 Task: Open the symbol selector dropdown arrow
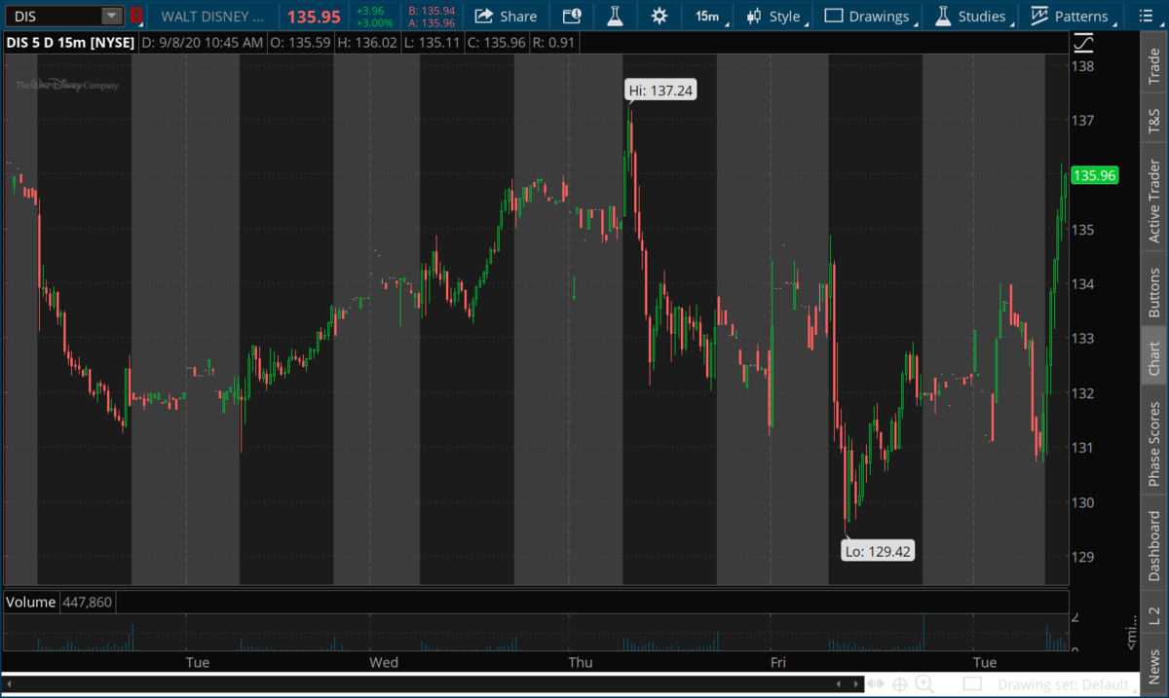[112, 16]
